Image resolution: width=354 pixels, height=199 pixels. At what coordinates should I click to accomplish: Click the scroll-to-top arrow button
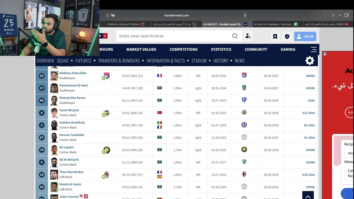pyautogui.click(x=308, y=196)
